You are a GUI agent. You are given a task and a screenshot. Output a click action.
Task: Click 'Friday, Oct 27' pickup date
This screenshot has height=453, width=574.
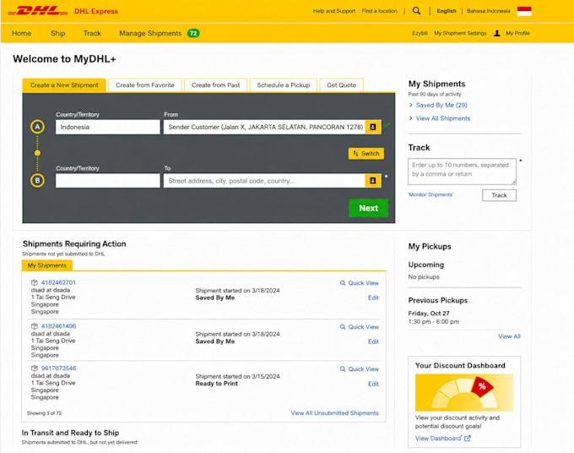coord(429,314)
